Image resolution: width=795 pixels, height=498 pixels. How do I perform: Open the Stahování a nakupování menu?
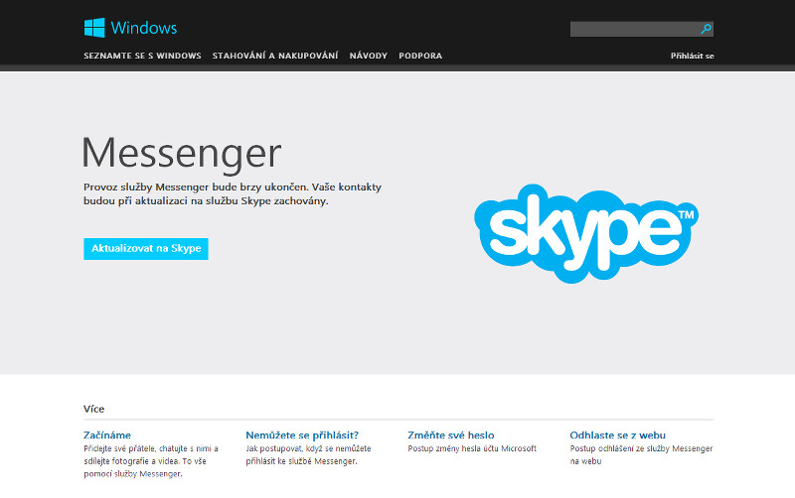pyautogui.click(x=275, y=56)
